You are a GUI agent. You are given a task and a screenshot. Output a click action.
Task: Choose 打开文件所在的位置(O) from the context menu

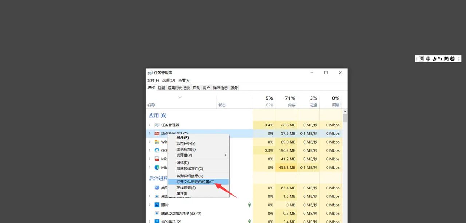pyautogui.click(x=196, y=182)
